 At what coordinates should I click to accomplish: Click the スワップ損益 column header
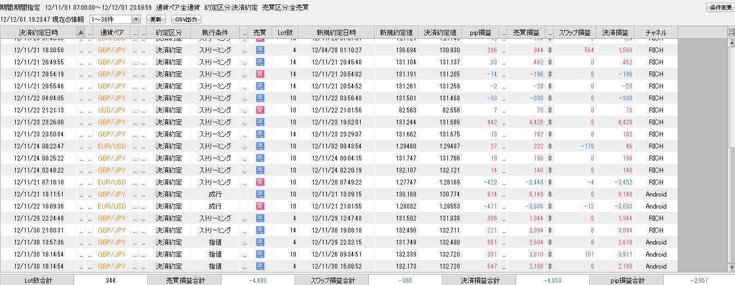[574, 33]
